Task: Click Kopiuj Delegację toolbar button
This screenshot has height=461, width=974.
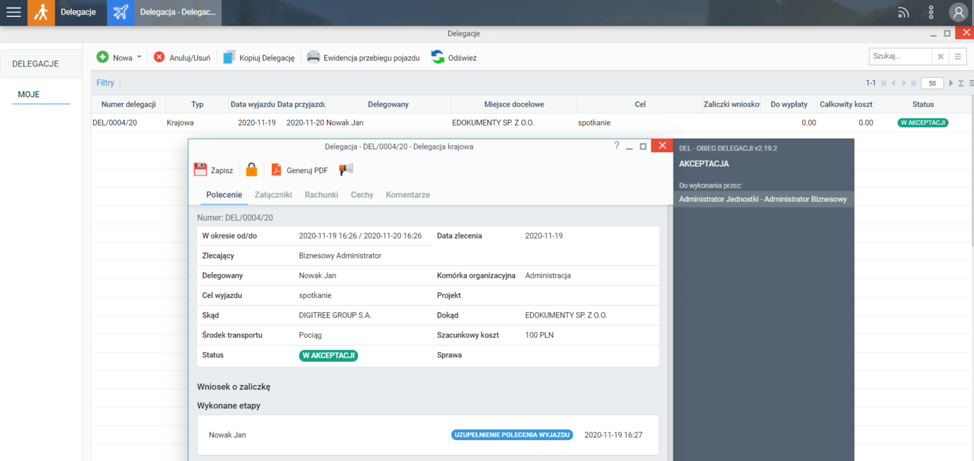Action: pos(259,58)
